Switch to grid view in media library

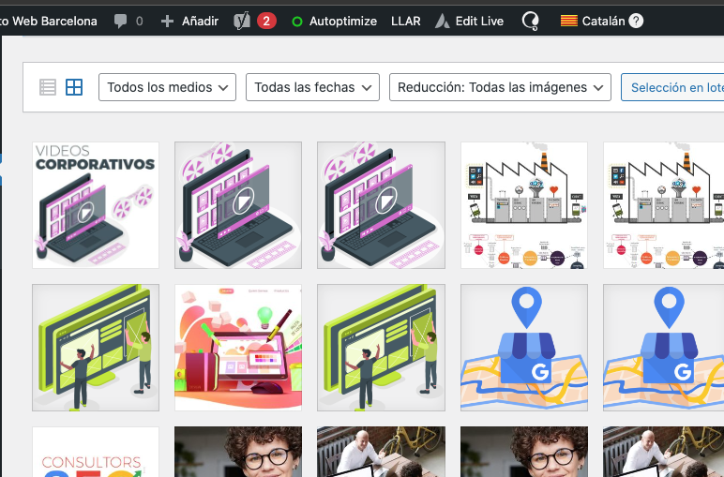tap(74, 87)
